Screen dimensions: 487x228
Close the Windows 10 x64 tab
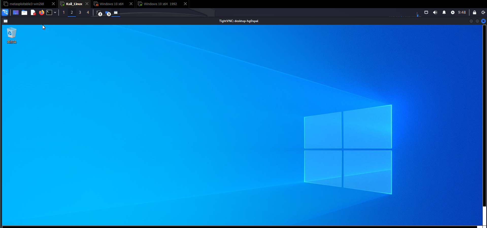[x=131, y=4]
